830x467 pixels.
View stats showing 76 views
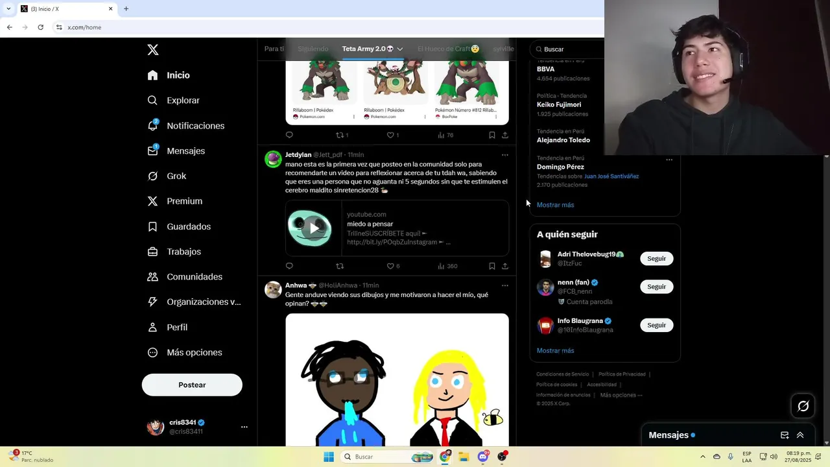(445, 135)
